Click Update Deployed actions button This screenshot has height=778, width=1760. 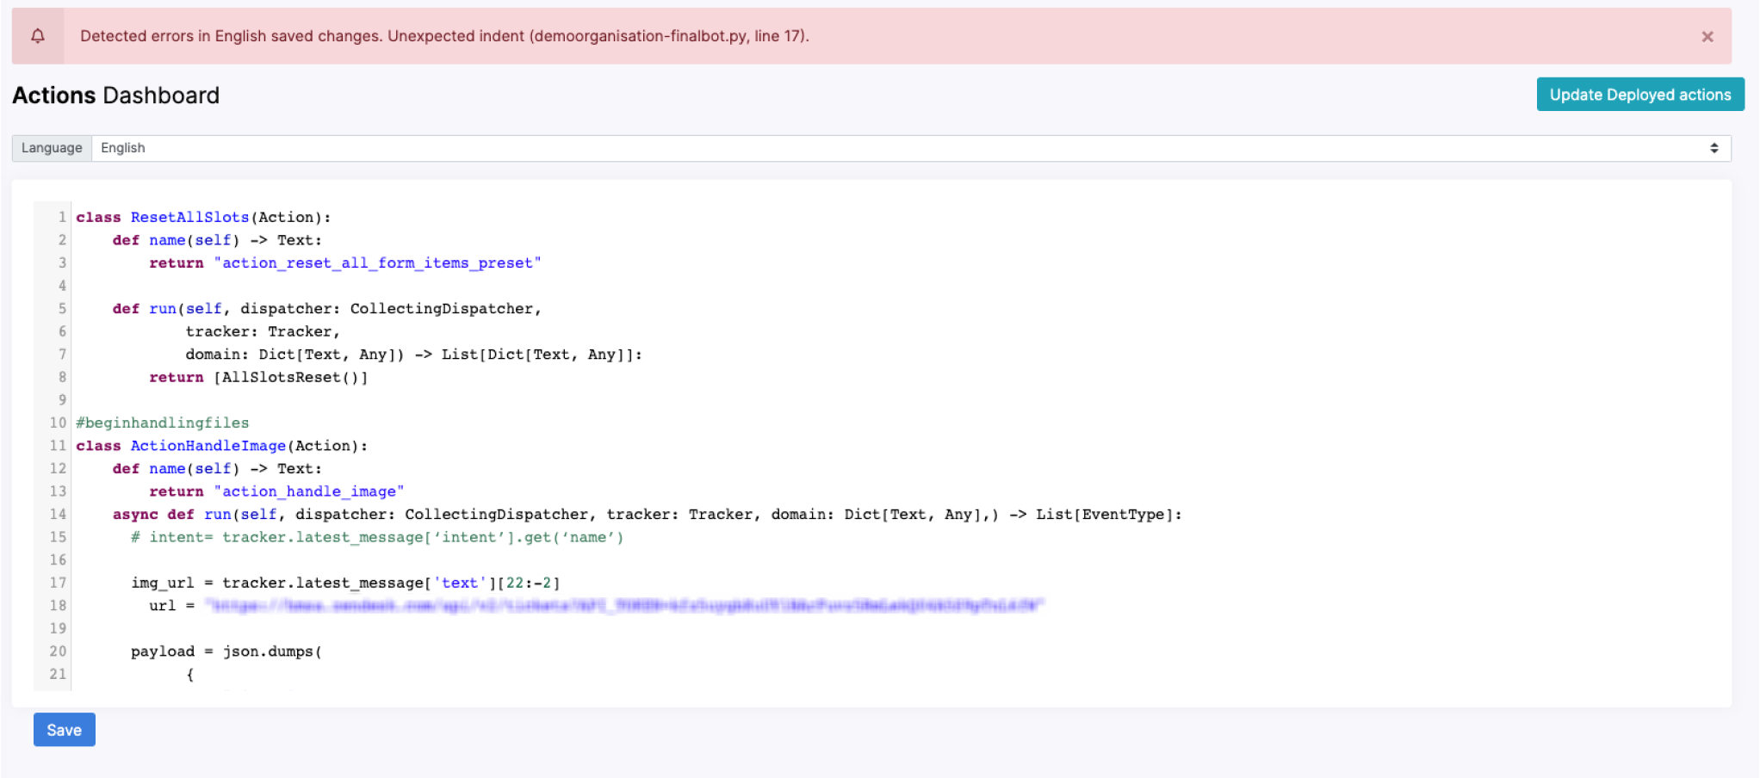(x=1639, y=95)
